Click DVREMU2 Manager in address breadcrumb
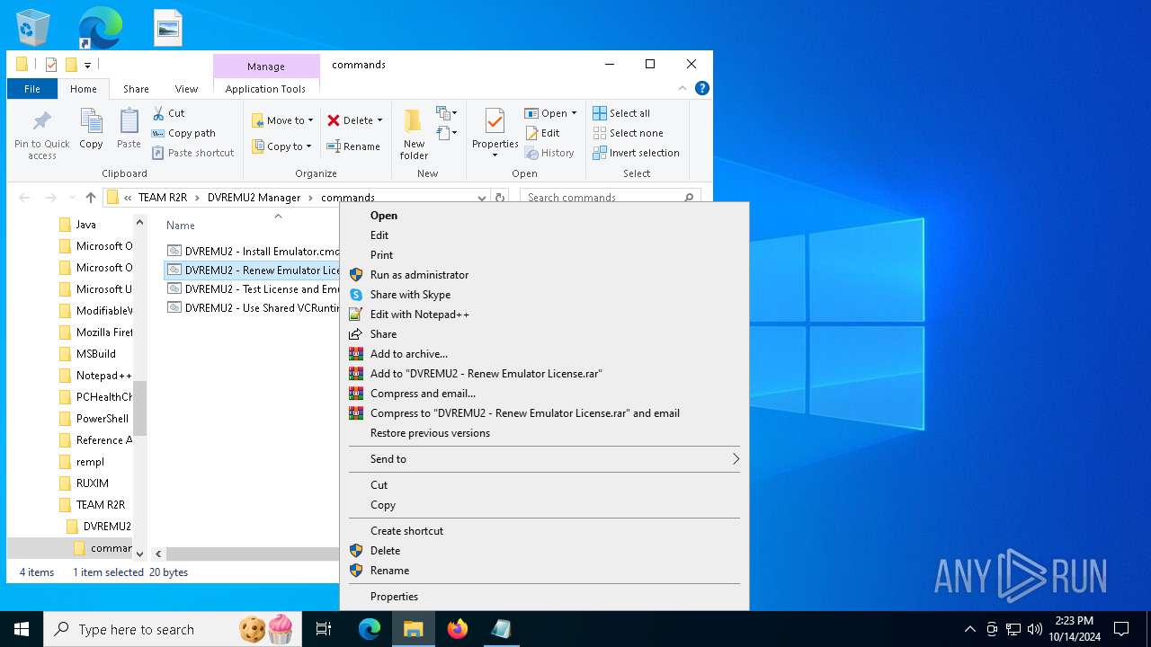Image resolution: width=1151 pixels, height=647 pixels. coord(254,198)
